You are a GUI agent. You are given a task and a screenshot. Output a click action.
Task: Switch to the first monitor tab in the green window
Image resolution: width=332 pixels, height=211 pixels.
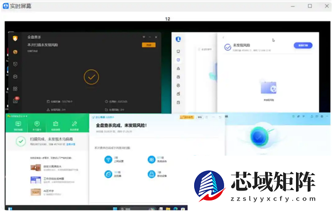click(18, 126)
